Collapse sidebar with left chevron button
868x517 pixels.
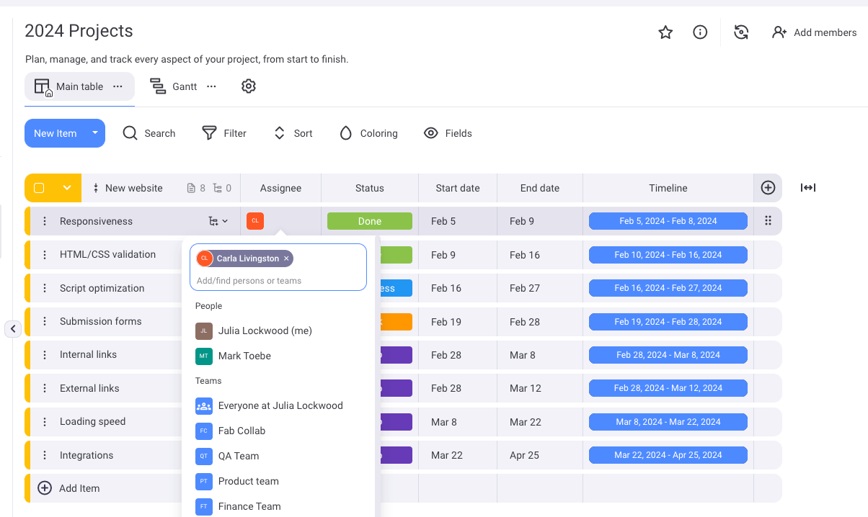[13, 329]
